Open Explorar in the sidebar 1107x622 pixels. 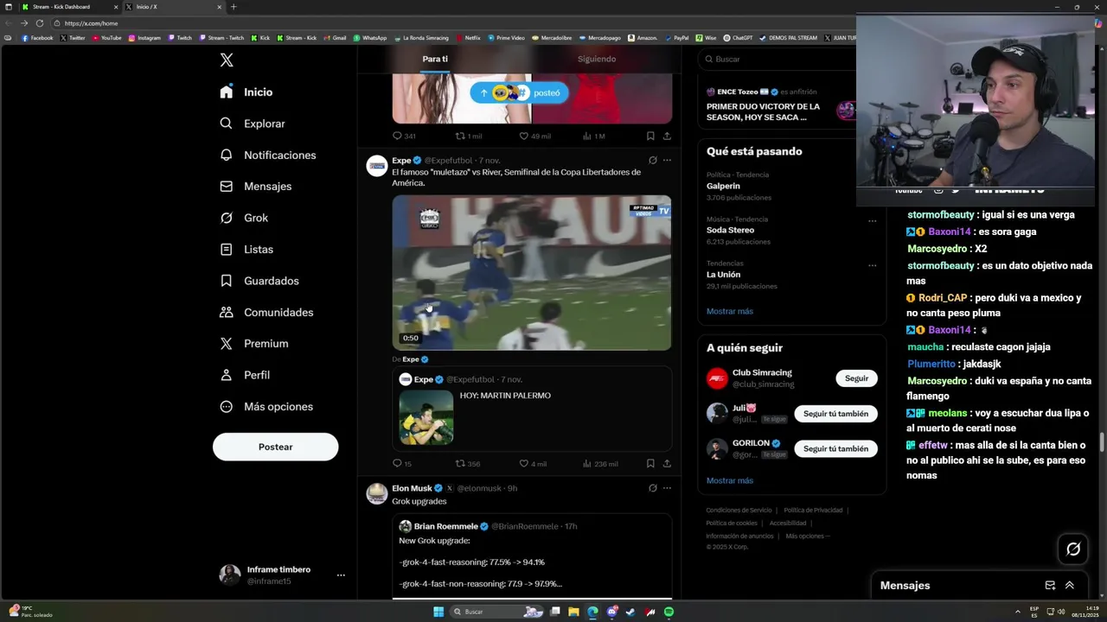tap(253, 124)
